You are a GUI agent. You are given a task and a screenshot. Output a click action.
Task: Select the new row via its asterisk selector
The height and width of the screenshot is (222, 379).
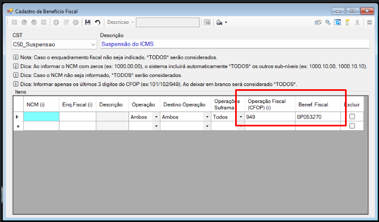[19, 126]
